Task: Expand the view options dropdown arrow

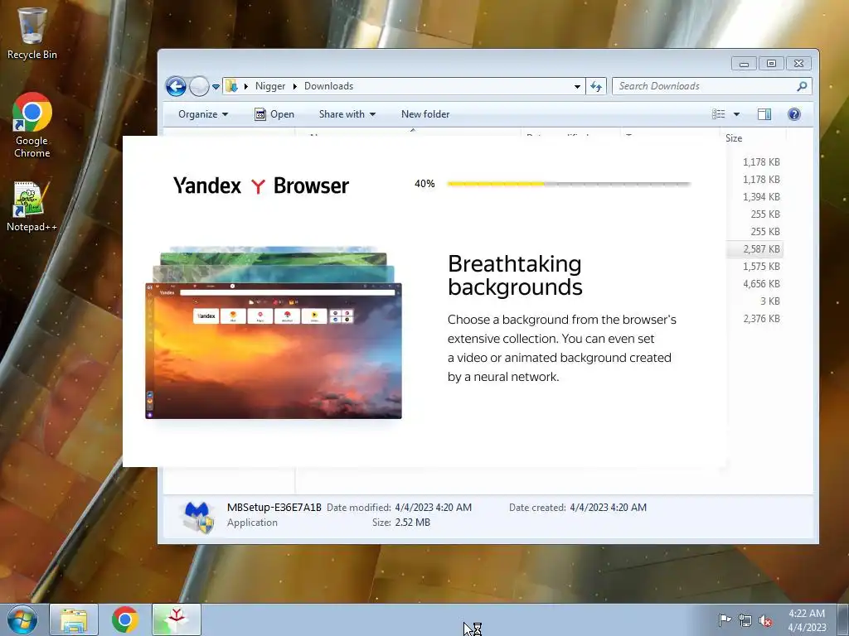Action: (736, 114)
